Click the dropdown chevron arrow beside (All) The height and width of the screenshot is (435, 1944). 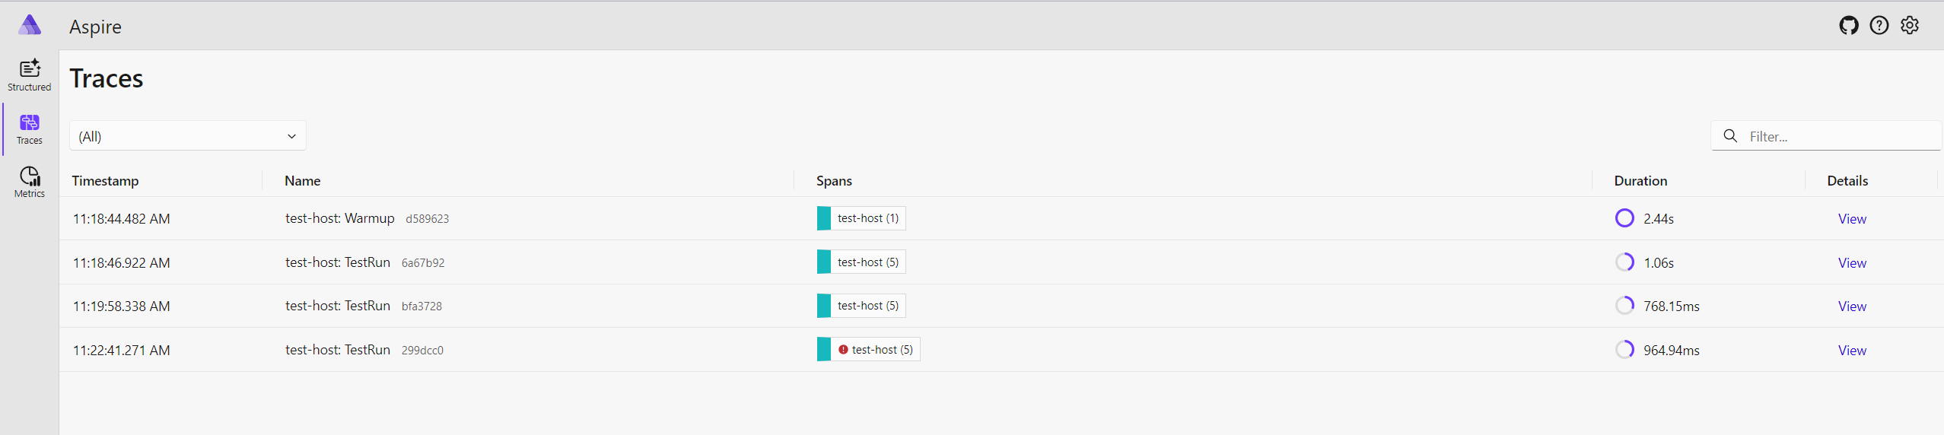(291, 137)
